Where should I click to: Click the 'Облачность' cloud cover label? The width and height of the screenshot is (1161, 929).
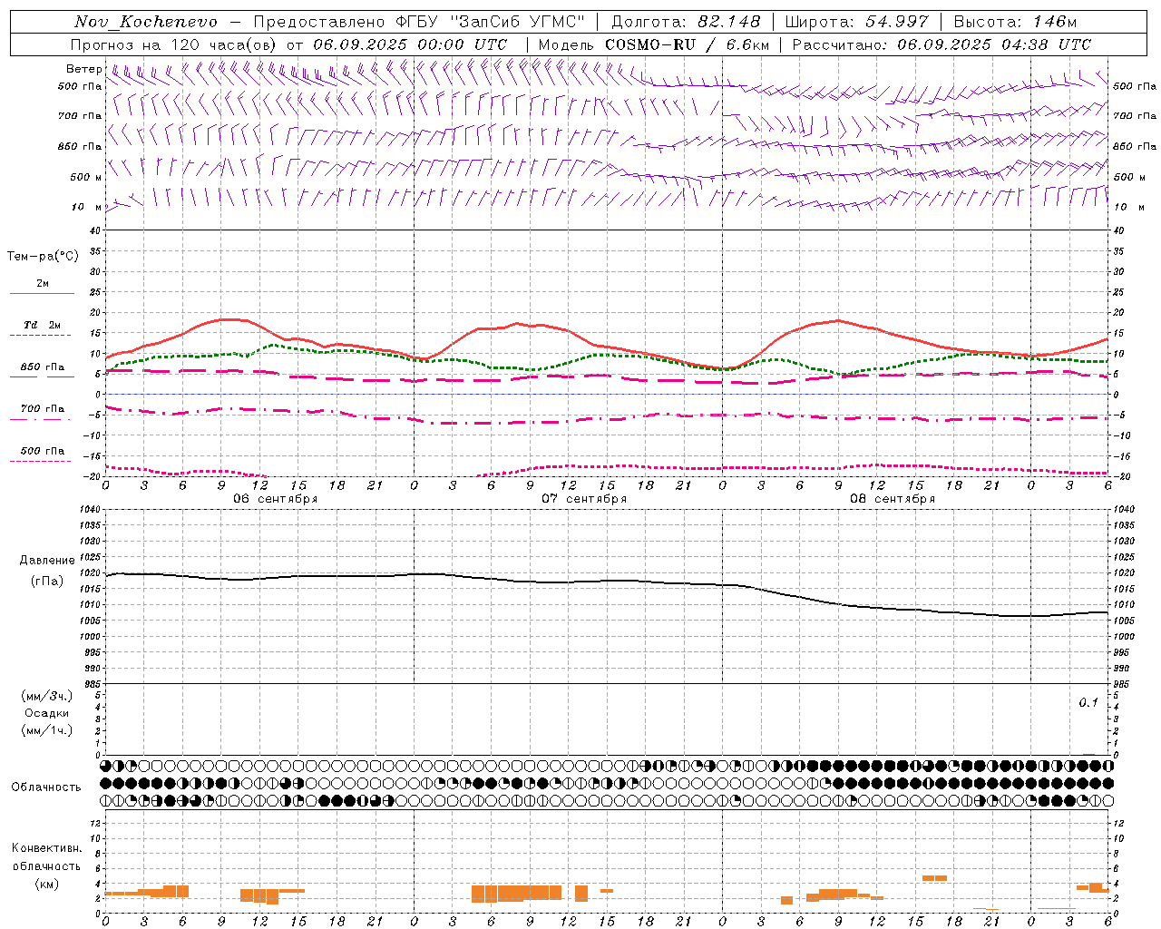(x=46, y=787)
